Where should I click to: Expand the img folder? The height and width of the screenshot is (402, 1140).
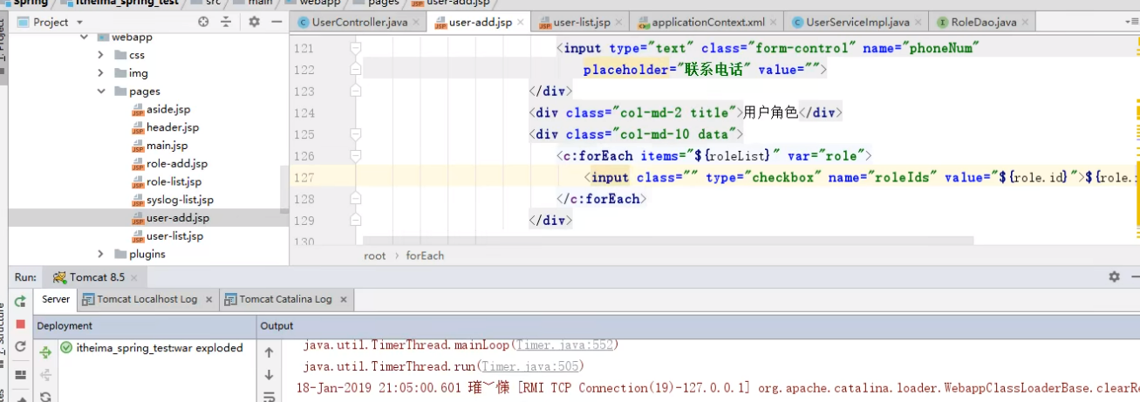coord(102,73)
